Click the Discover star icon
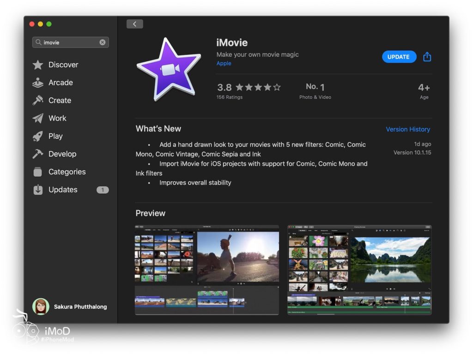Image resolution: width=473 pixels, height=355 pixels. 38,65
